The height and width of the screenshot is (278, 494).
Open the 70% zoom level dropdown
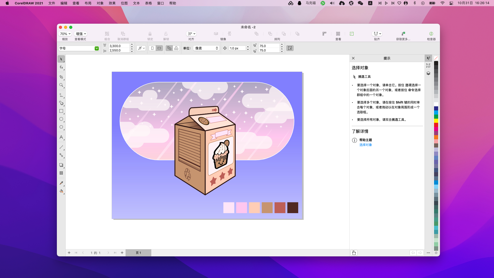65,34
